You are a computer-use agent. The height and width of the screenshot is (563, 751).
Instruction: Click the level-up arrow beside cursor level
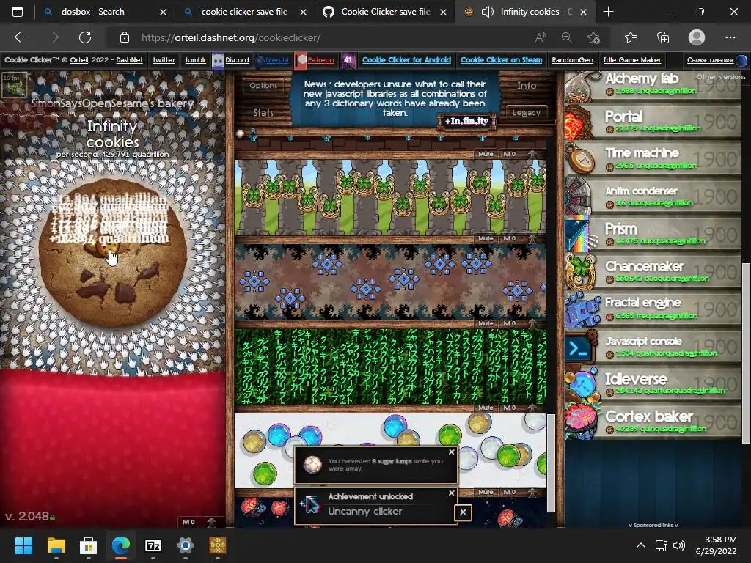pos(211,522)
